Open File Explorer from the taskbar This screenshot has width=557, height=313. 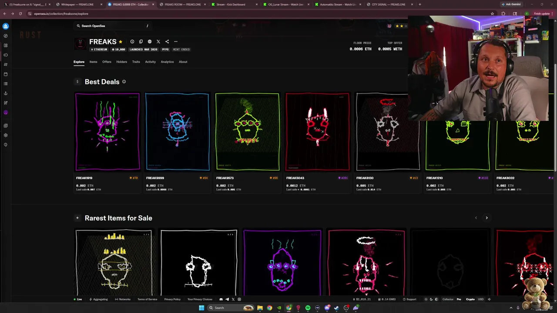[260, 308]
